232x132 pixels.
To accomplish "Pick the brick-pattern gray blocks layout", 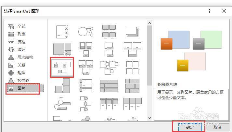I will point(133,86).
